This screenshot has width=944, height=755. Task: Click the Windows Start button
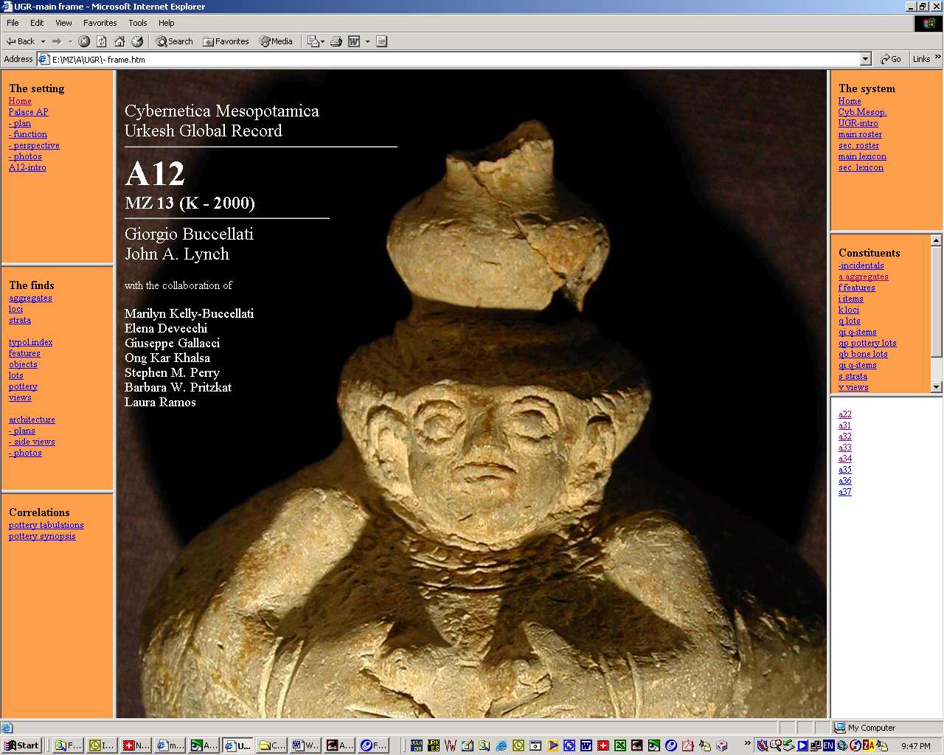pyautogui.click(x=21, y=745)
